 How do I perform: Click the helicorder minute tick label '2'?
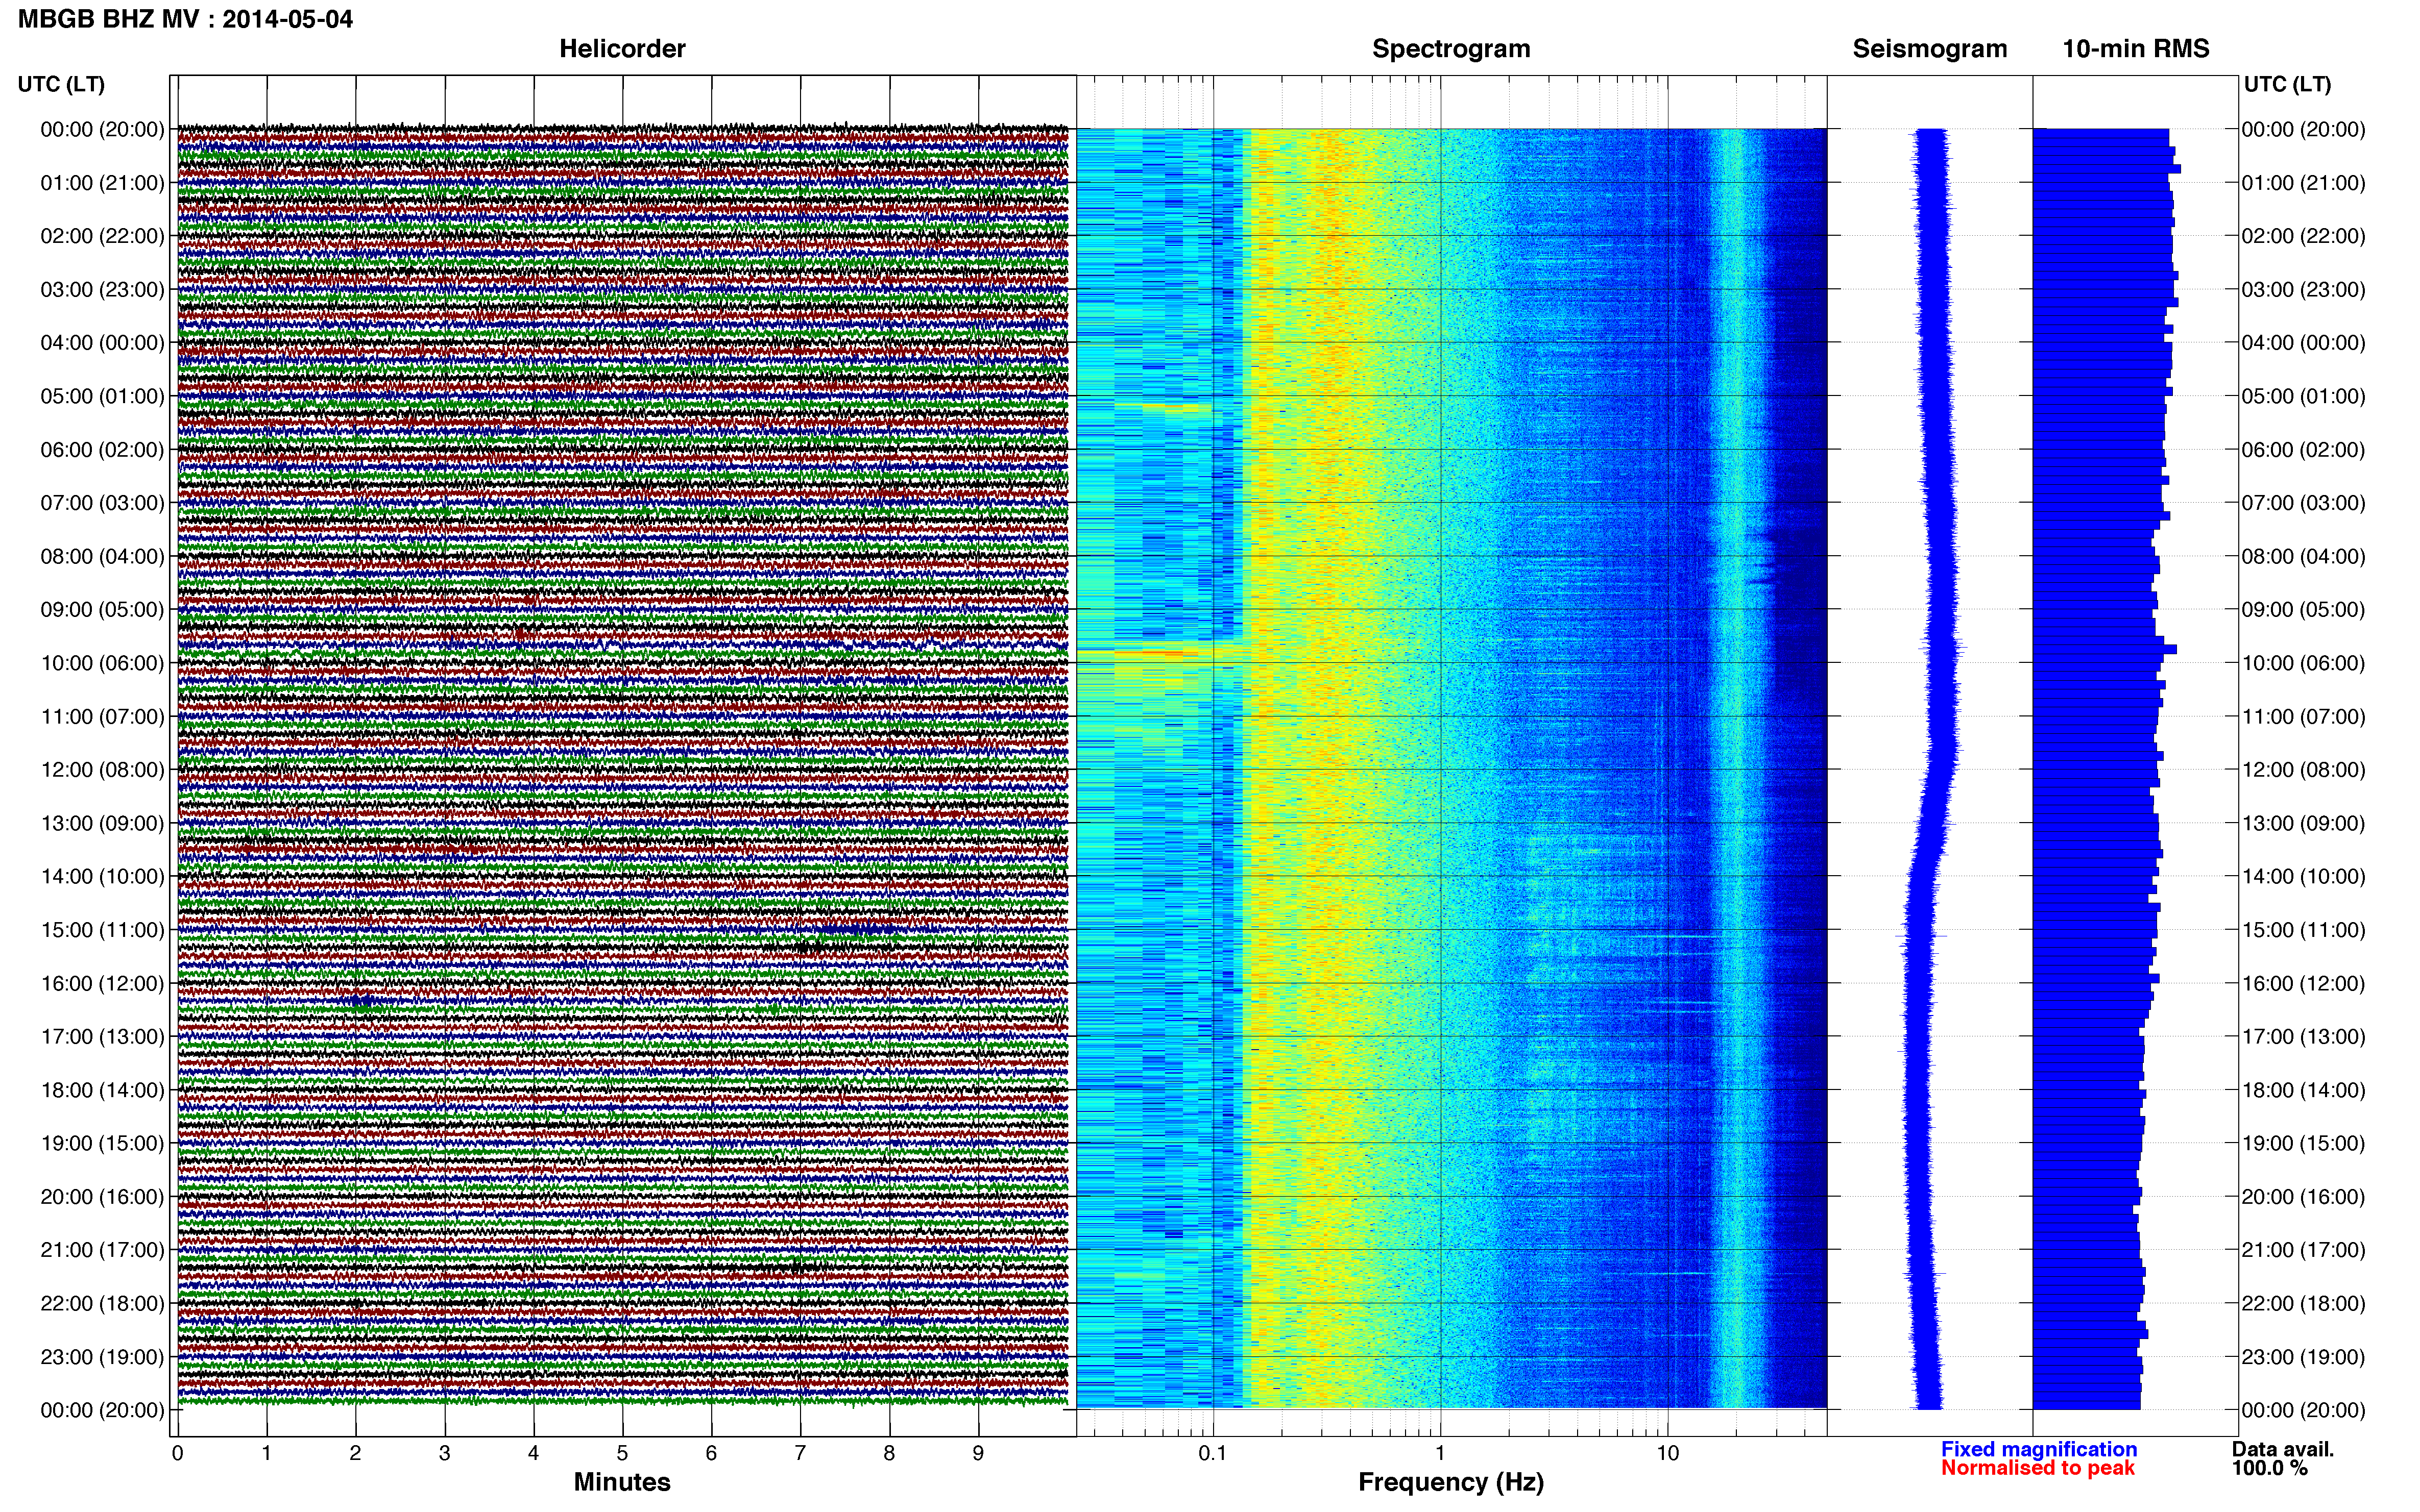pos(355,1453)
